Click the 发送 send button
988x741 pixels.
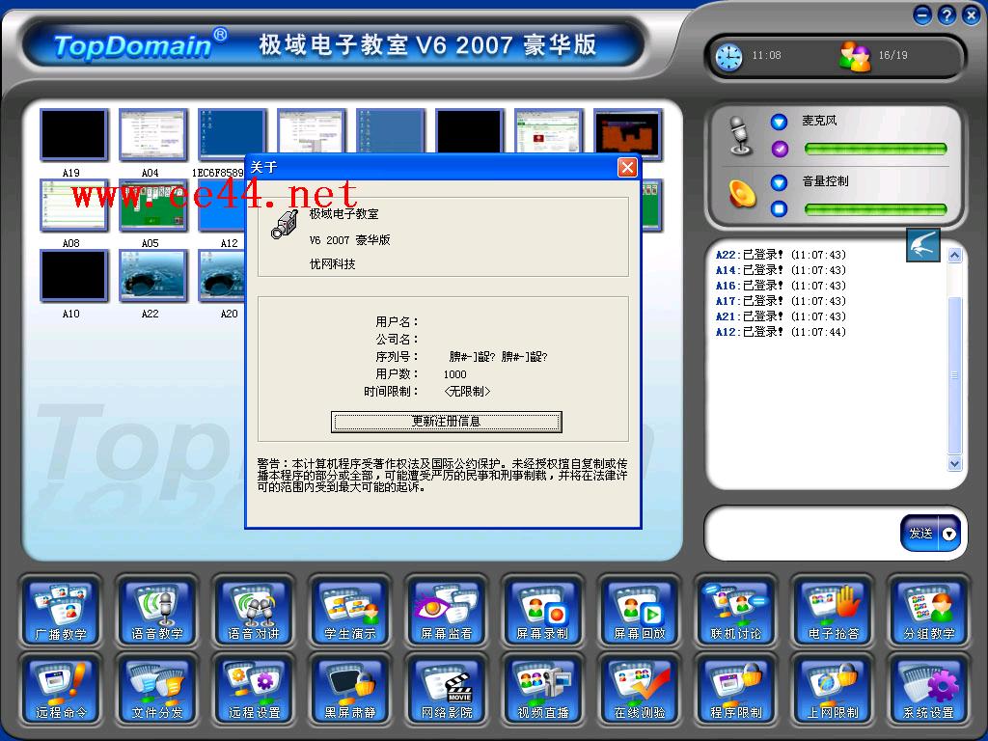click(x=920, y=534)
